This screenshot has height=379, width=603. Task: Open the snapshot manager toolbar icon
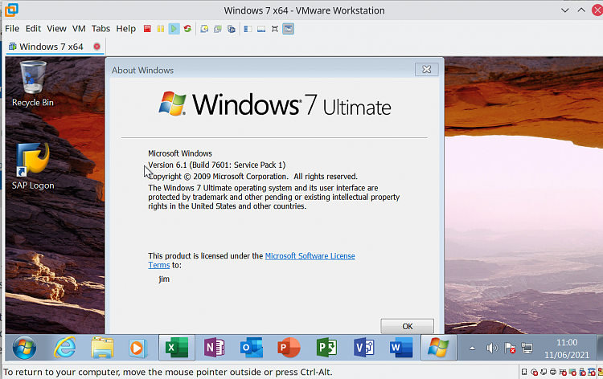[231, 29]
